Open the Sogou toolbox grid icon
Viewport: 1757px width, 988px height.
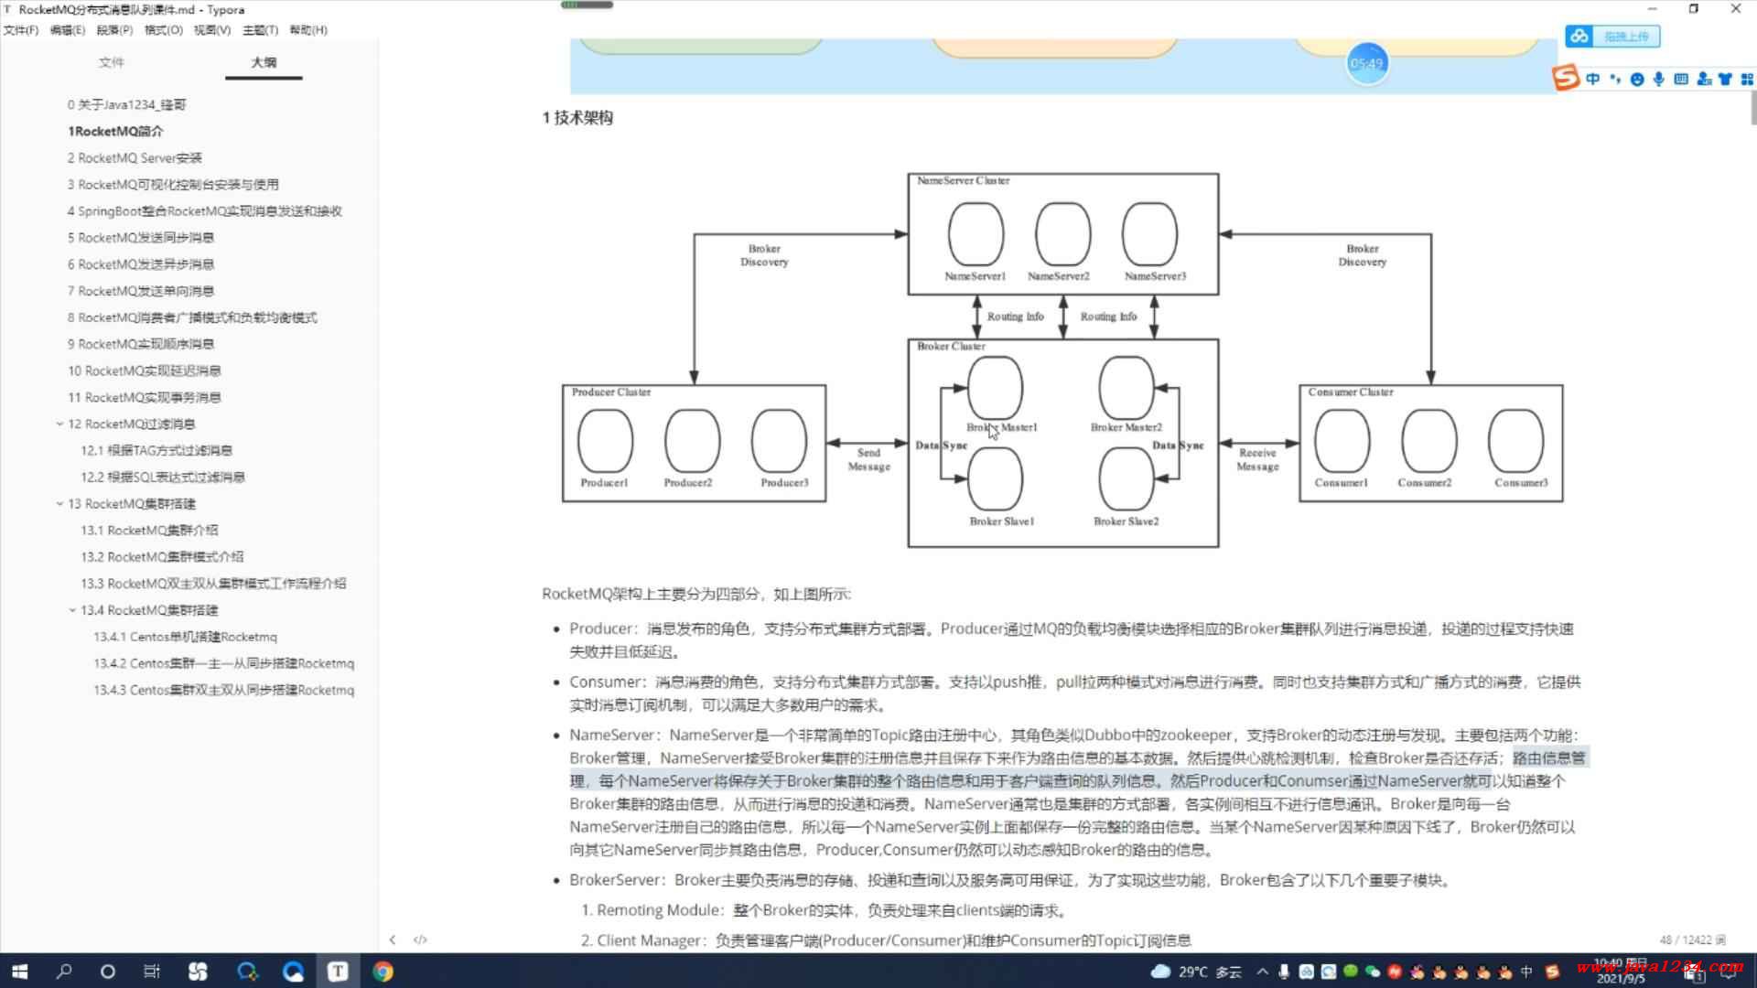click(1746, 79)
